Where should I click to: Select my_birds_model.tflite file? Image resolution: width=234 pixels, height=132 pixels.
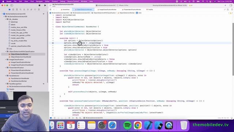(x=19, y=41)
